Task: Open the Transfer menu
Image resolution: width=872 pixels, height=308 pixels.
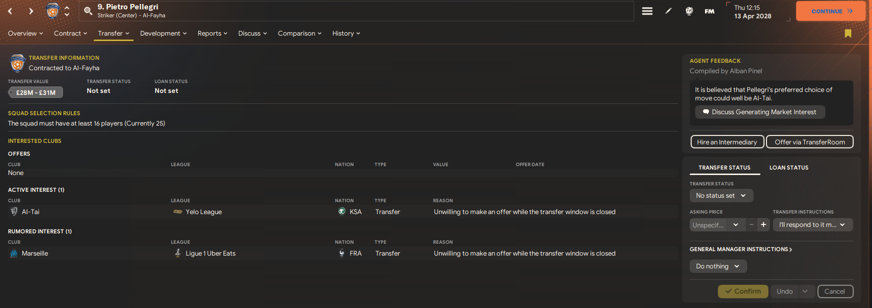Action: 113,33
